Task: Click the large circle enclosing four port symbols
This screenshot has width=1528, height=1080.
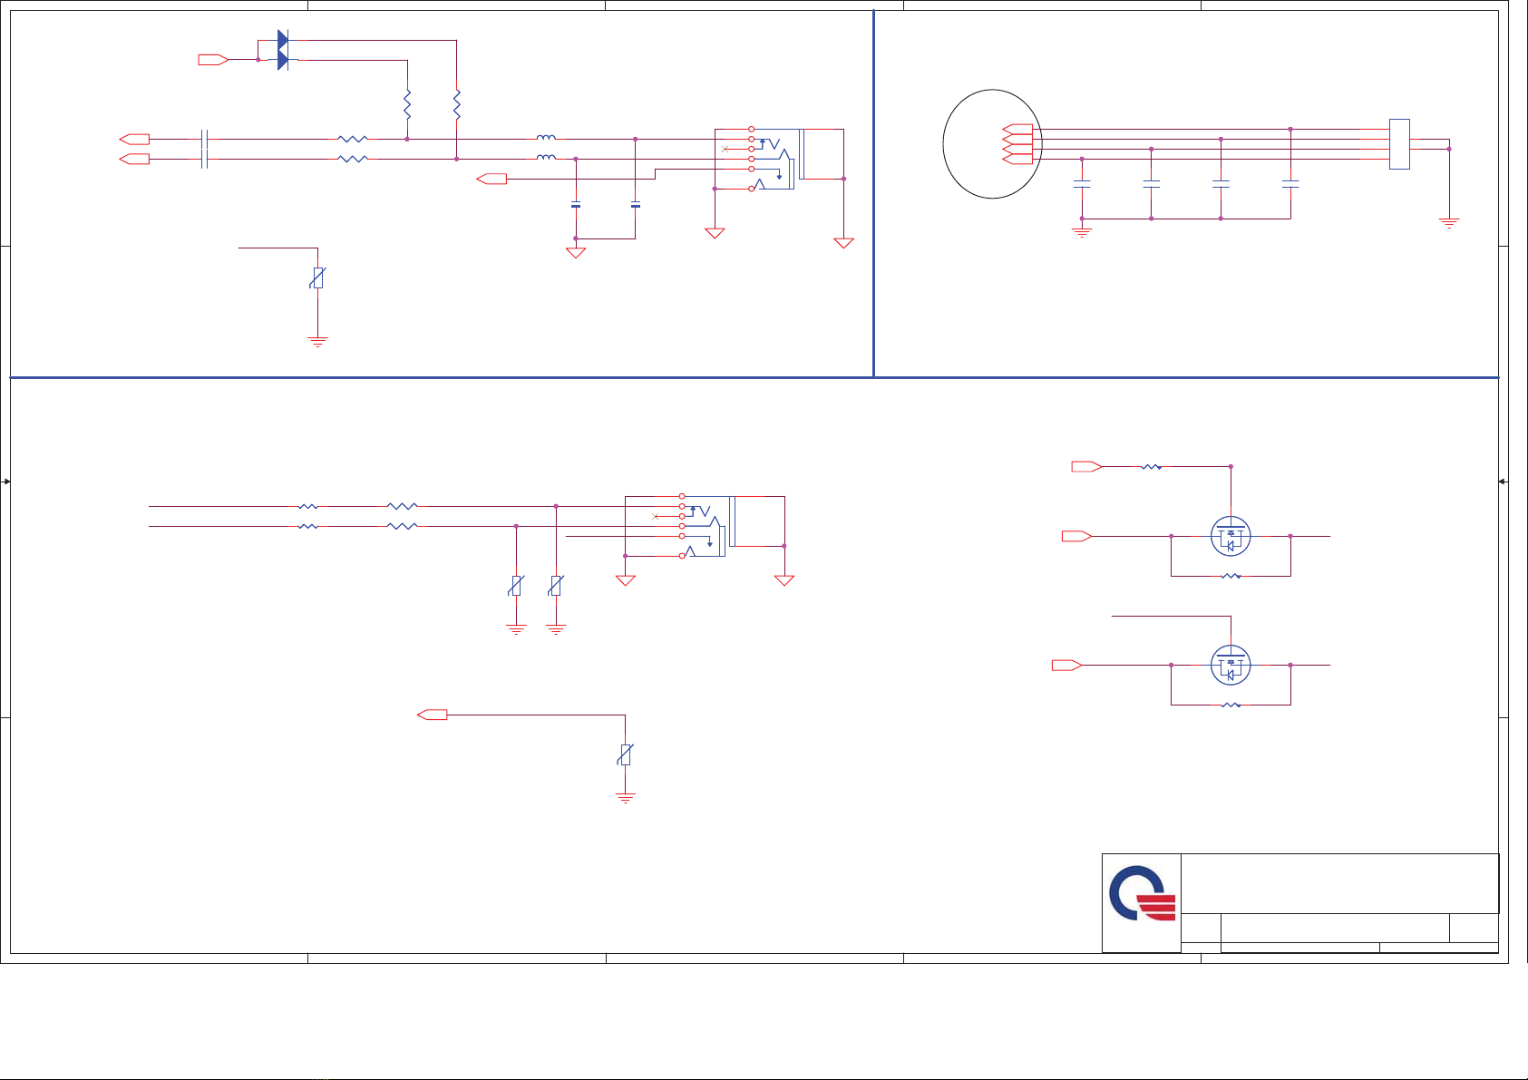Action: [x=992, y=143]
